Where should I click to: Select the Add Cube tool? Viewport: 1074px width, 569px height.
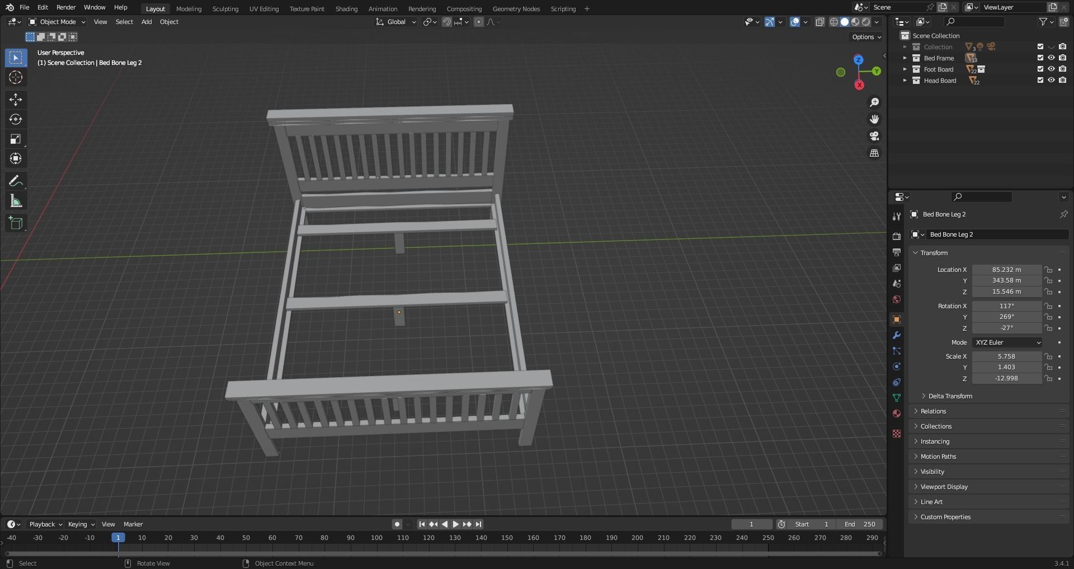coord(16,223)
